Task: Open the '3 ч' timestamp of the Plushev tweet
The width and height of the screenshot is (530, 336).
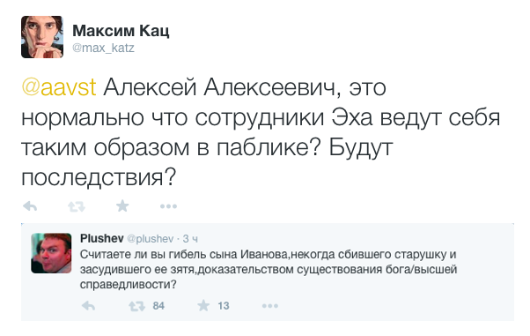Action: [x=190, y=239]
